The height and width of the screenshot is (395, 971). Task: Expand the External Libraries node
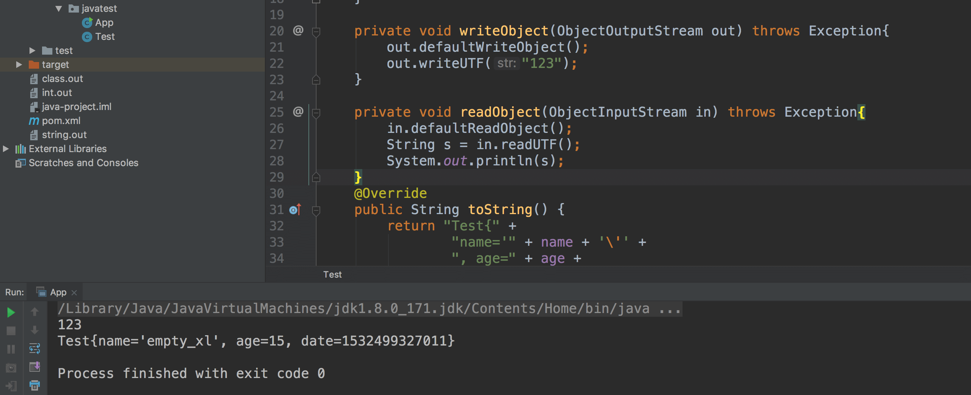(x=6, y=149)
